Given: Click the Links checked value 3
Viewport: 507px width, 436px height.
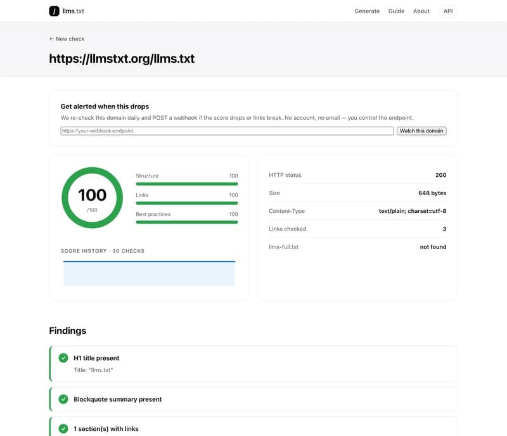Looking at the screenshot, I should click(445, 229).
